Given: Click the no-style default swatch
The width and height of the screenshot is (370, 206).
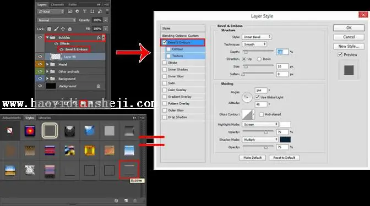Looking at the screenshot, I should (x=10, y=130).
